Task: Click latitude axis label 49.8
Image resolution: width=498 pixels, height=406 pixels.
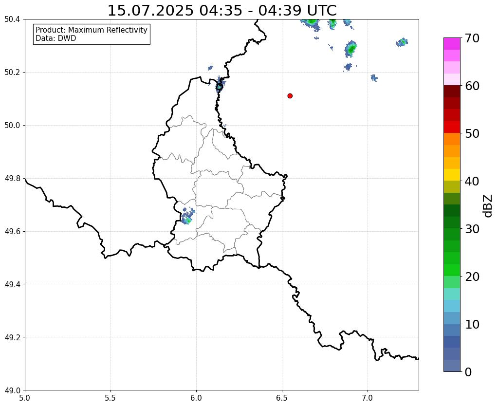Action: (12, 179)
